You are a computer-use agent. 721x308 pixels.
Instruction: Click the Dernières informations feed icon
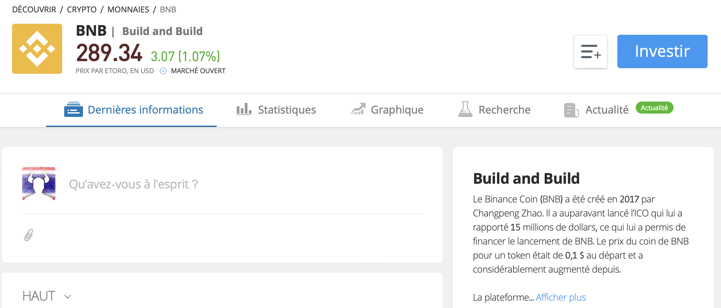[x=74, y=109]
